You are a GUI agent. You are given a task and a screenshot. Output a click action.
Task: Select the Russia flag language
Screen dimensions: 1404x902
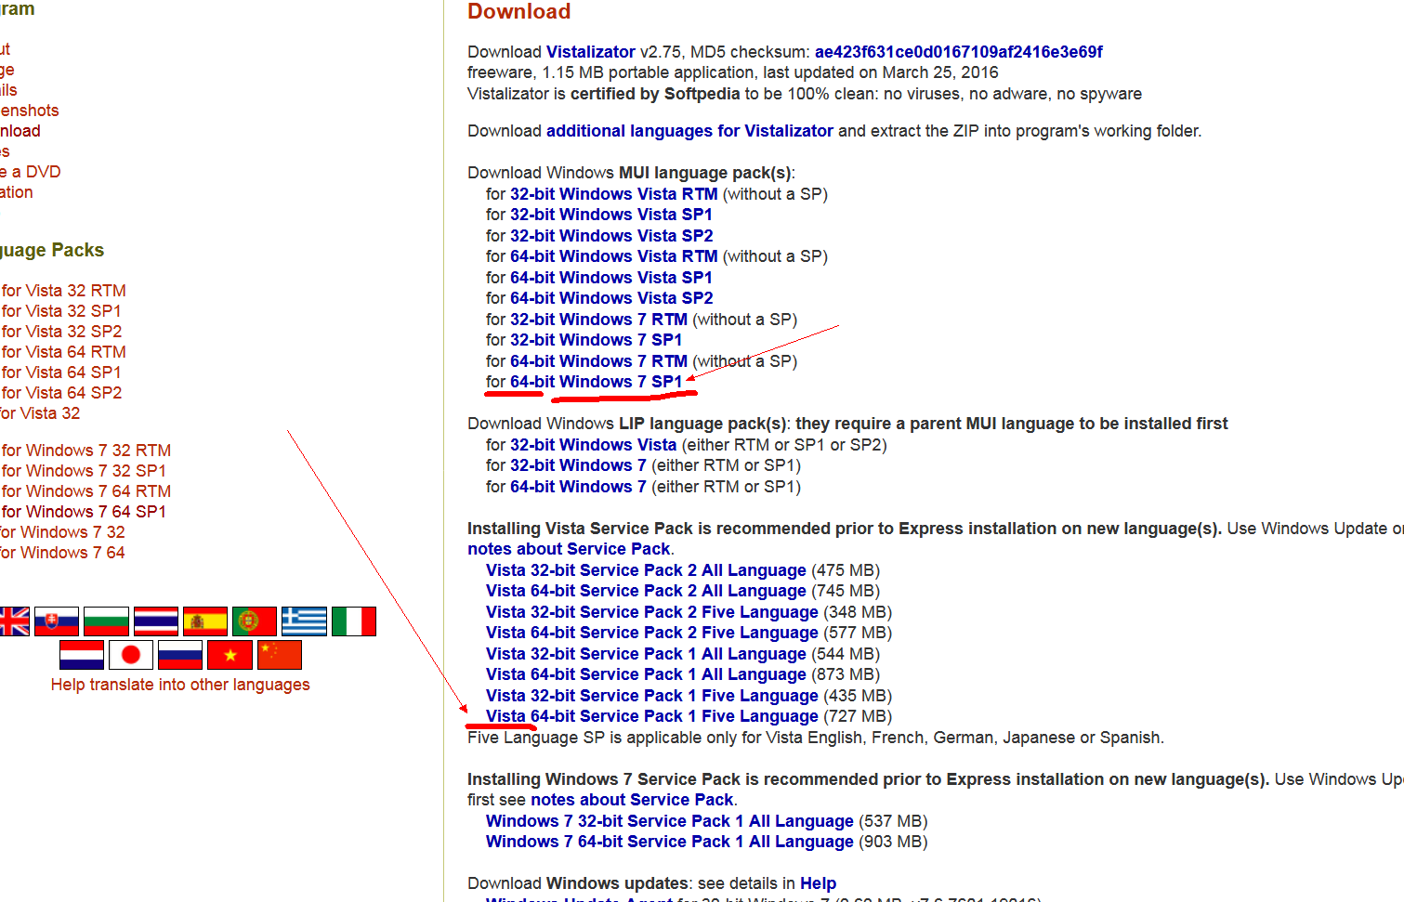coord(180,655)
